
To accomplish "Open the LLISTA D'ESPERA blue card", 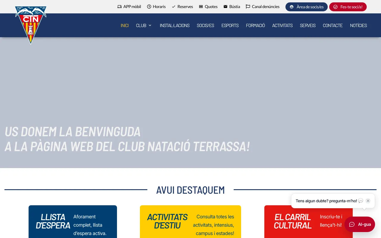I will 73,222.
